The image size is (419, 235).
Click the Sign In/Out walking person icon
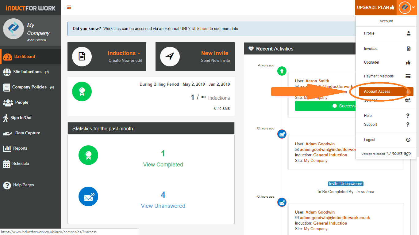[6, 118]
